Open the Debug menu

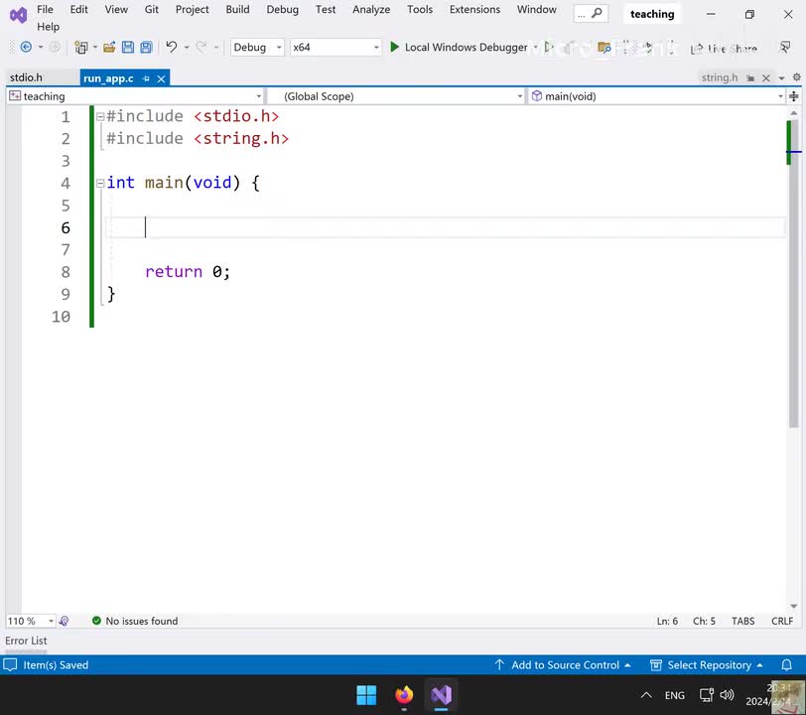pos(282,9)
